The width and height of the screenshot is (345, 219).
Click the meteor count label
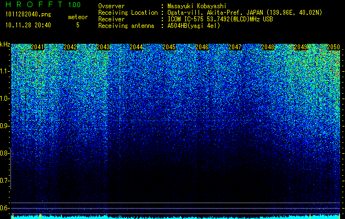click(x=78, y=17)
